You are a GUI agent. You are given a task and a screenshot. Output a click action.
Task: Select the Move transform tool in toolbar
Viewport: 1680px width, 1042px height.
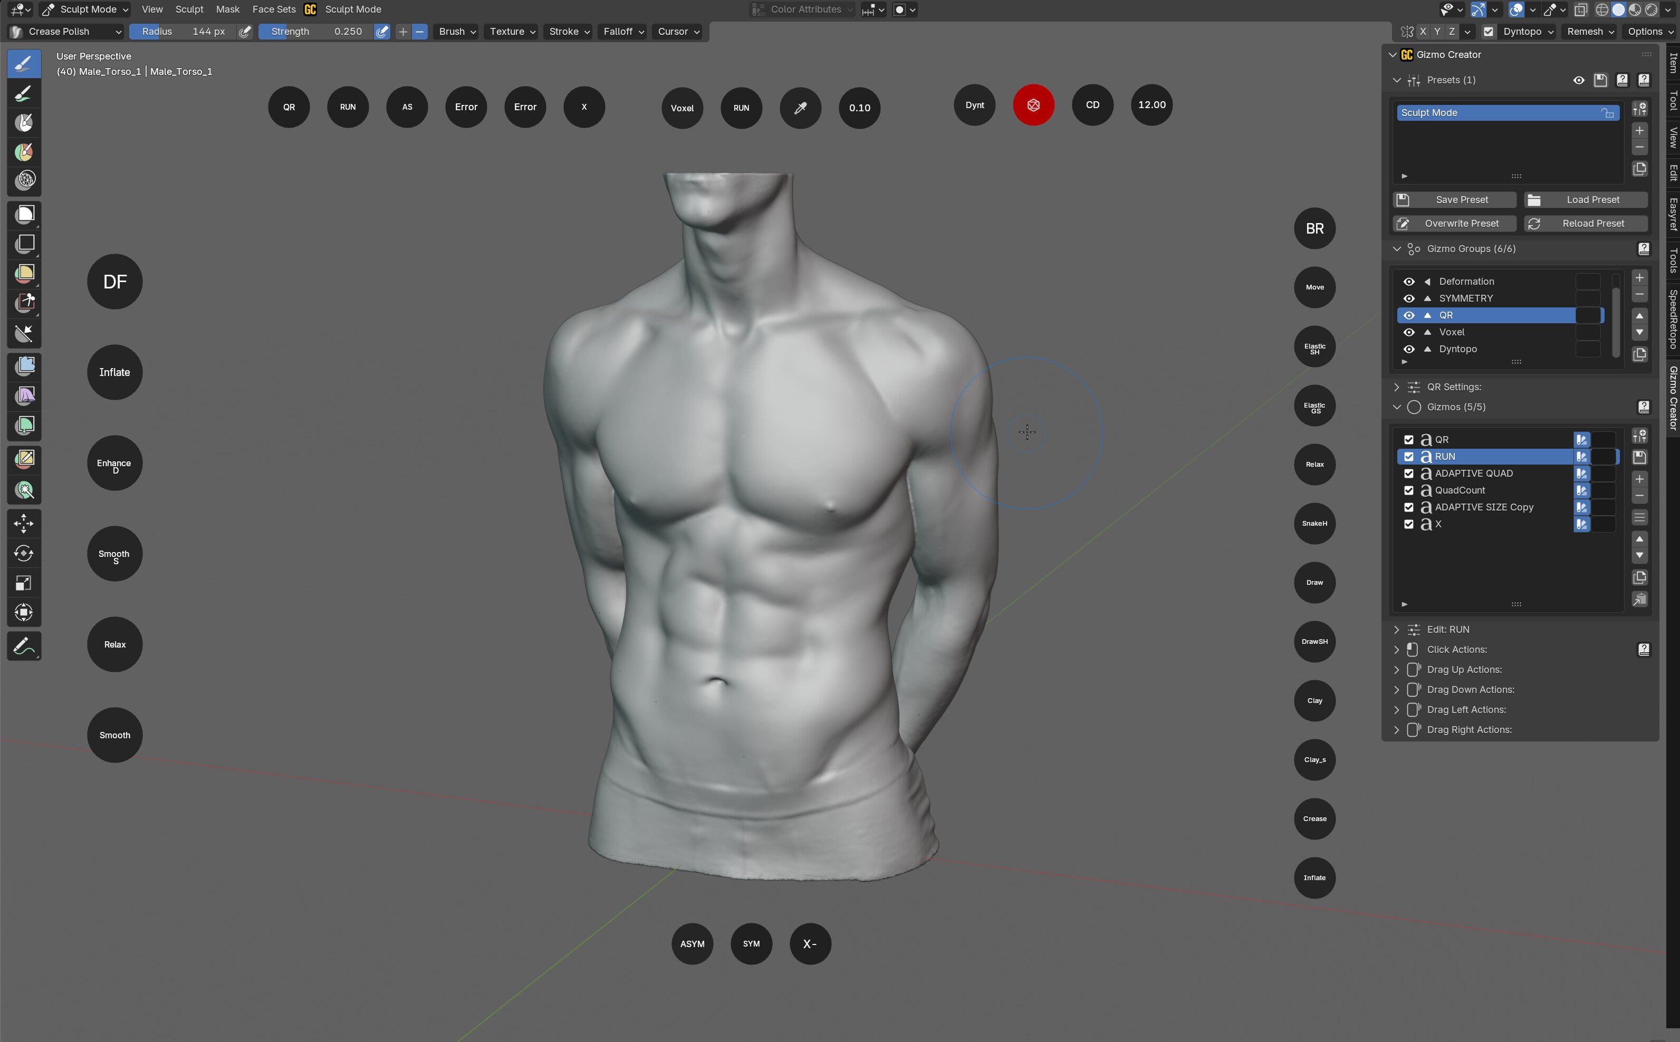tap(23, 524)
